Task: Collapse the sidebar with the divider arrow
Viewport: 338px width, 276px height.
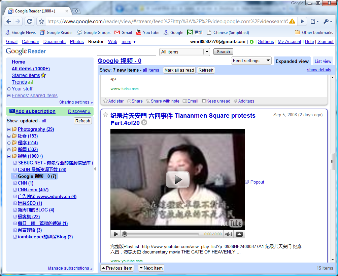Action: pyautogui.click(x=95, y=169)
